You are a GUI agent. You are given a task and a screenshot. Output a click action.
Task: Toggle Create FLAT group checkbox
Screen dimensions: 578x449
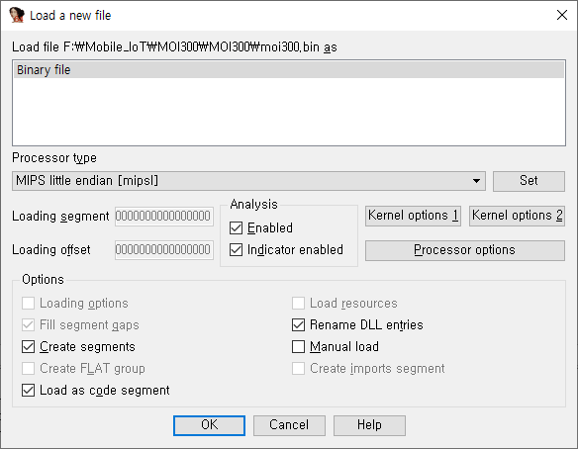click(x=28, y=368)
